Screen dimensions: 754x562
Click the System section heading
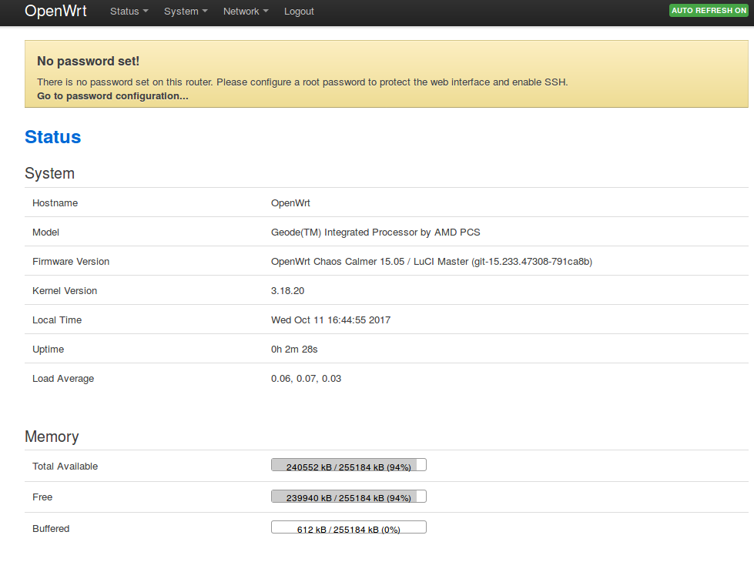(x=49, y=173)
